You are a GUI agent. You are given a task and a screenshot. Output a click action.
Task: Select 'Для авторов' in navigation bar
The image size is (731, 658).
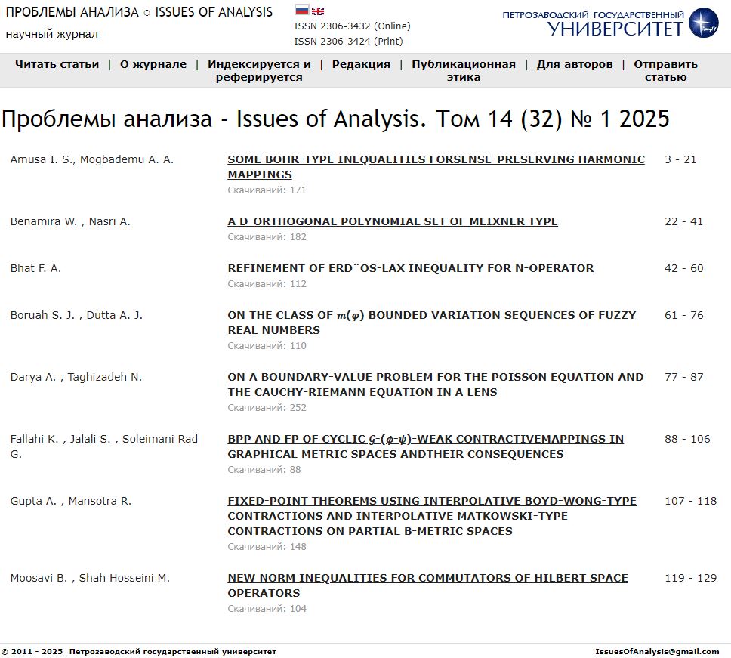tap(575, 64)
